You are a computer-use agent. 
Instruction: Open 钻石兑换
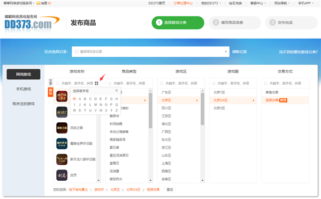pos(235,3)
